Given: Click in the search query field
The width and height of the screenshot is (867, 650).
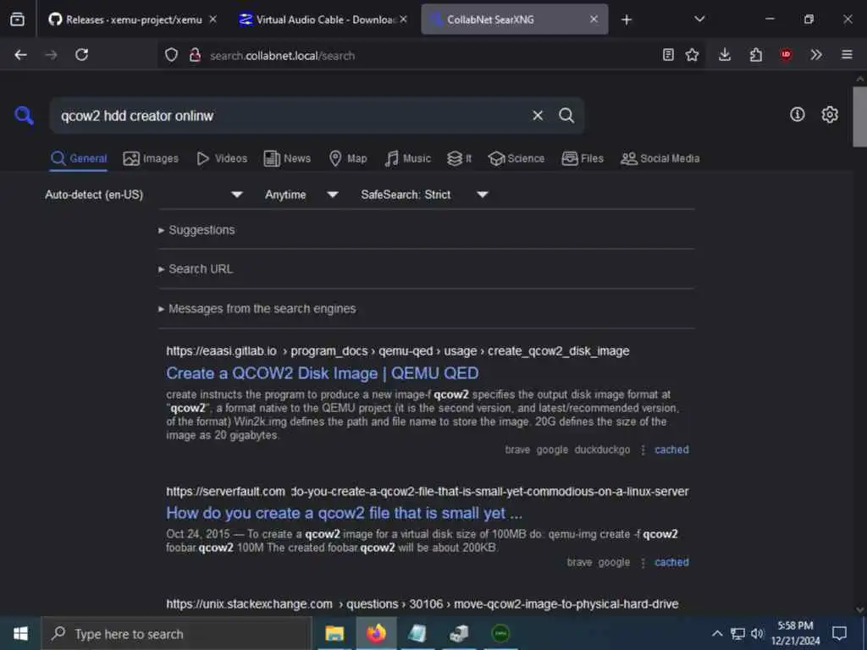Looking at the screenshot, I should point(290,115).
